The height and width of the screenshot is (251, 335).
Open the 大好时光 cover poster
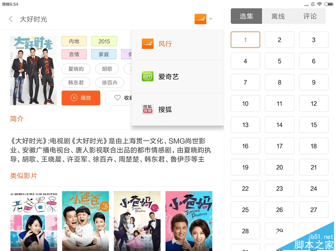33,71
